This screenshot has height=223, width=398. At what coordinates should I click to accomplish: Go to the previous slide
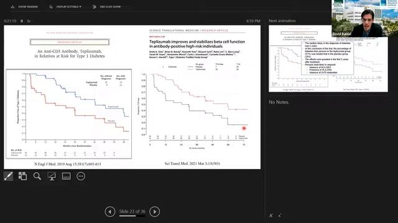point(110,212)
